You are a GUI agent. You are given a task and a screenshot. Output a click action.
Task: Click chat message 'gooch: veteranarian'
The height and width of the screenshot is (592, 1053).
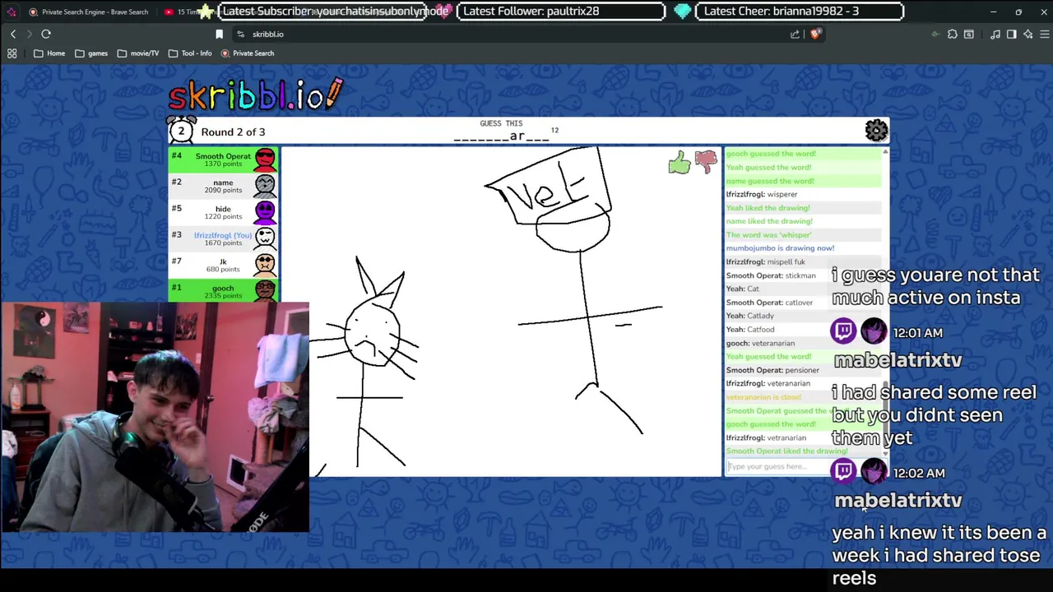(760, 343)
